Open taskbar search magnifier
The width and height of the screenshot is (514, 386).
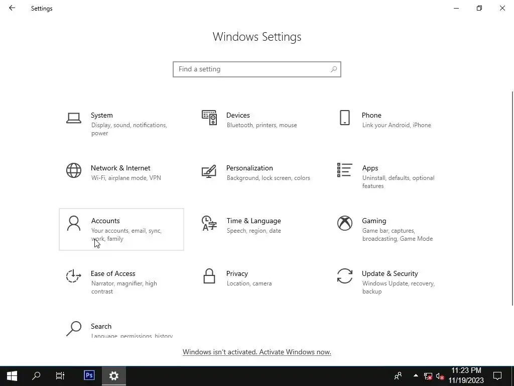tap(36, 376)
